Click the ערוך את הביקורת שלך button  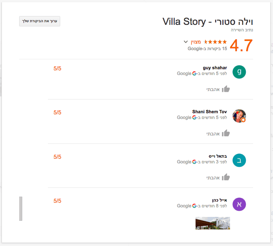(39, 21)
